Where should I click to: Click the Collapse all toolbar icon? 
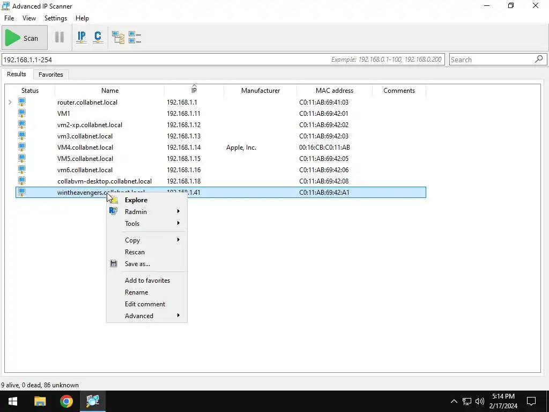135,38
